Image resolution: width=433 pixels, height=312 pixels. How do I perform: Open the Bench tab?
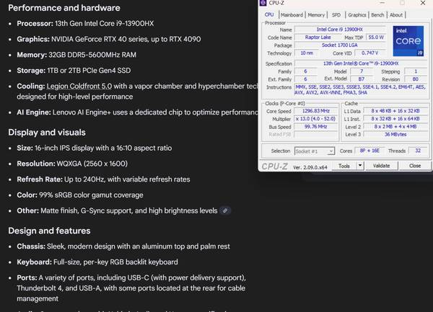coord(378,14)
